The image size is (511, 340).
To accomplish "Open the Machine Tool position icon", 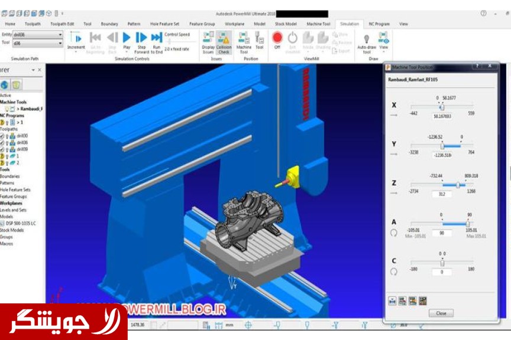I will point(244,38).
